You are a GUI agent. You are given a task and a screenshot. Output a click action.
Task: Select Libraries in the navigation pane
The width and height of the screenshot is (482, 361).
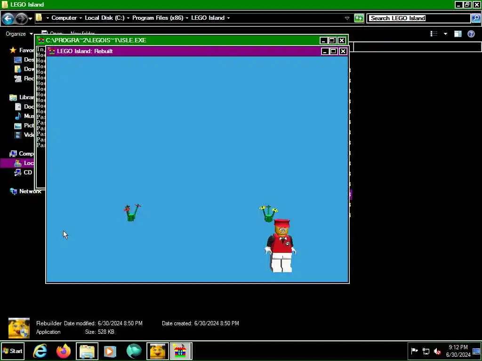(22, 97)
